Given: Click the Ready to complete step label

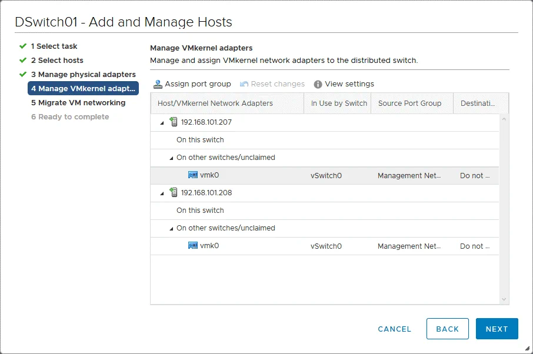Looking at the screenshot, I should pyautogui.click(x=74, y=116).
